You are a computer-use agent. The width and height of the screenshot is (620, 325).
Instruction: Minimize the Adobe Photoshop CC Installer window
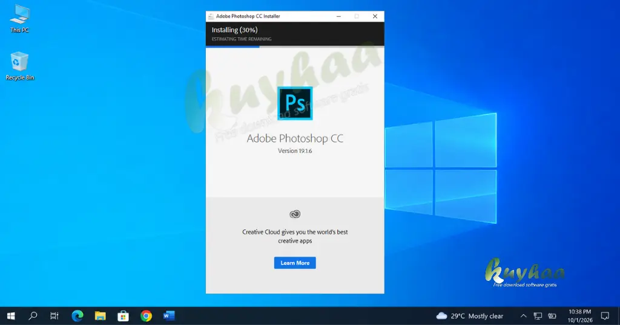point(338,16)
